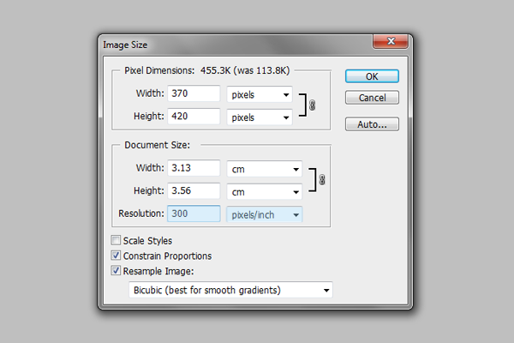Click the Auto... button
514x343 pixels.
coord(373,124)
